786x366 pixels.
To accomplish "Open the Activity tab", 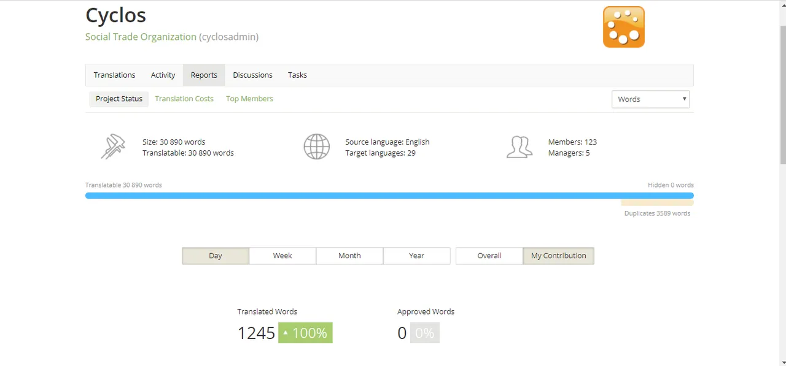I will (163, 75).
